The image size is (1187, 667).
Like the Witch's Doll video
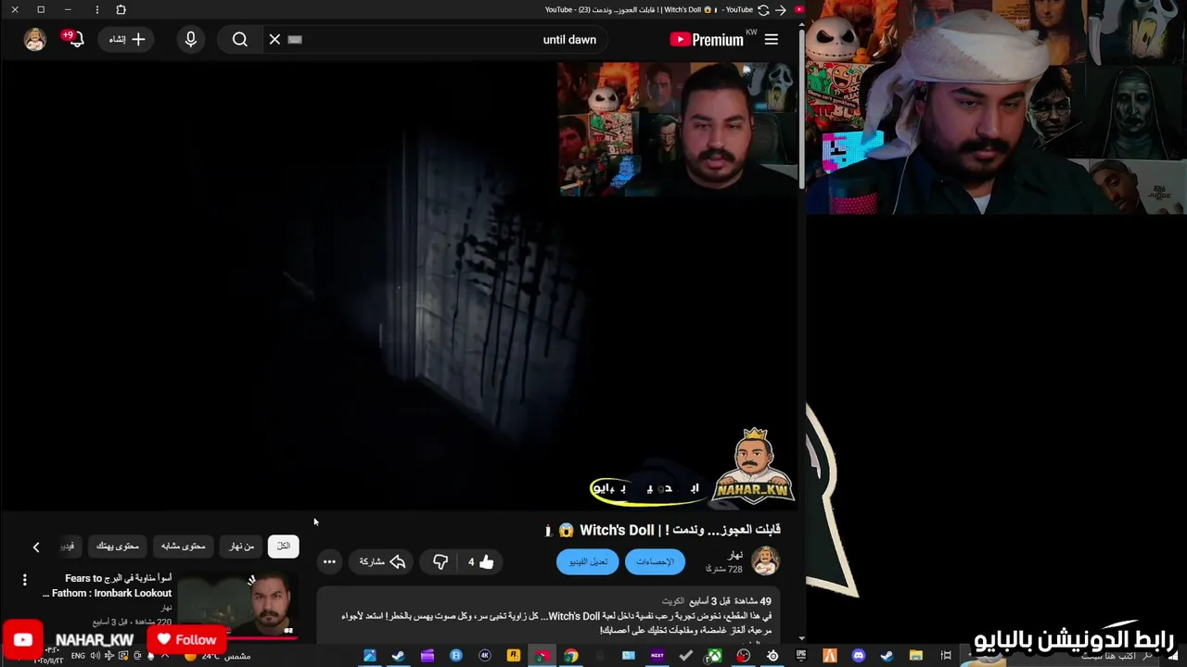coord(480,561)
